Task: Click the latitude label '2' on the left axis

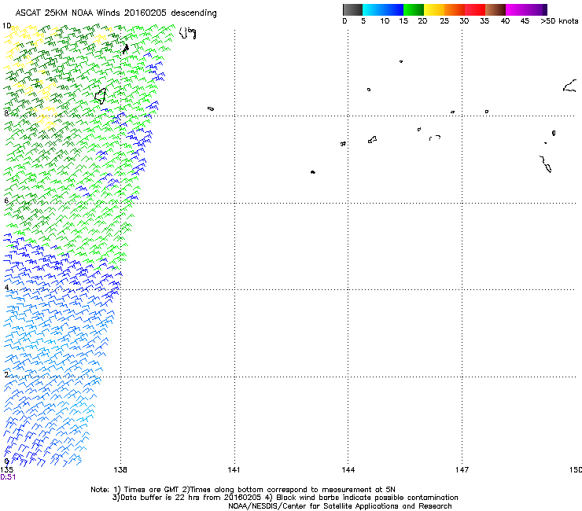Action: click(x=6, y=374)
